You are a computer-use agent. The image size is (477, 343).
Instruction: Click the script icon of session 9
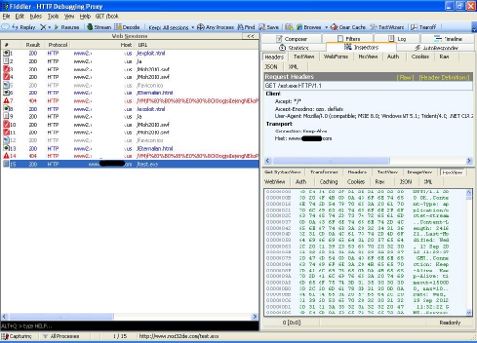pos(6,116)
